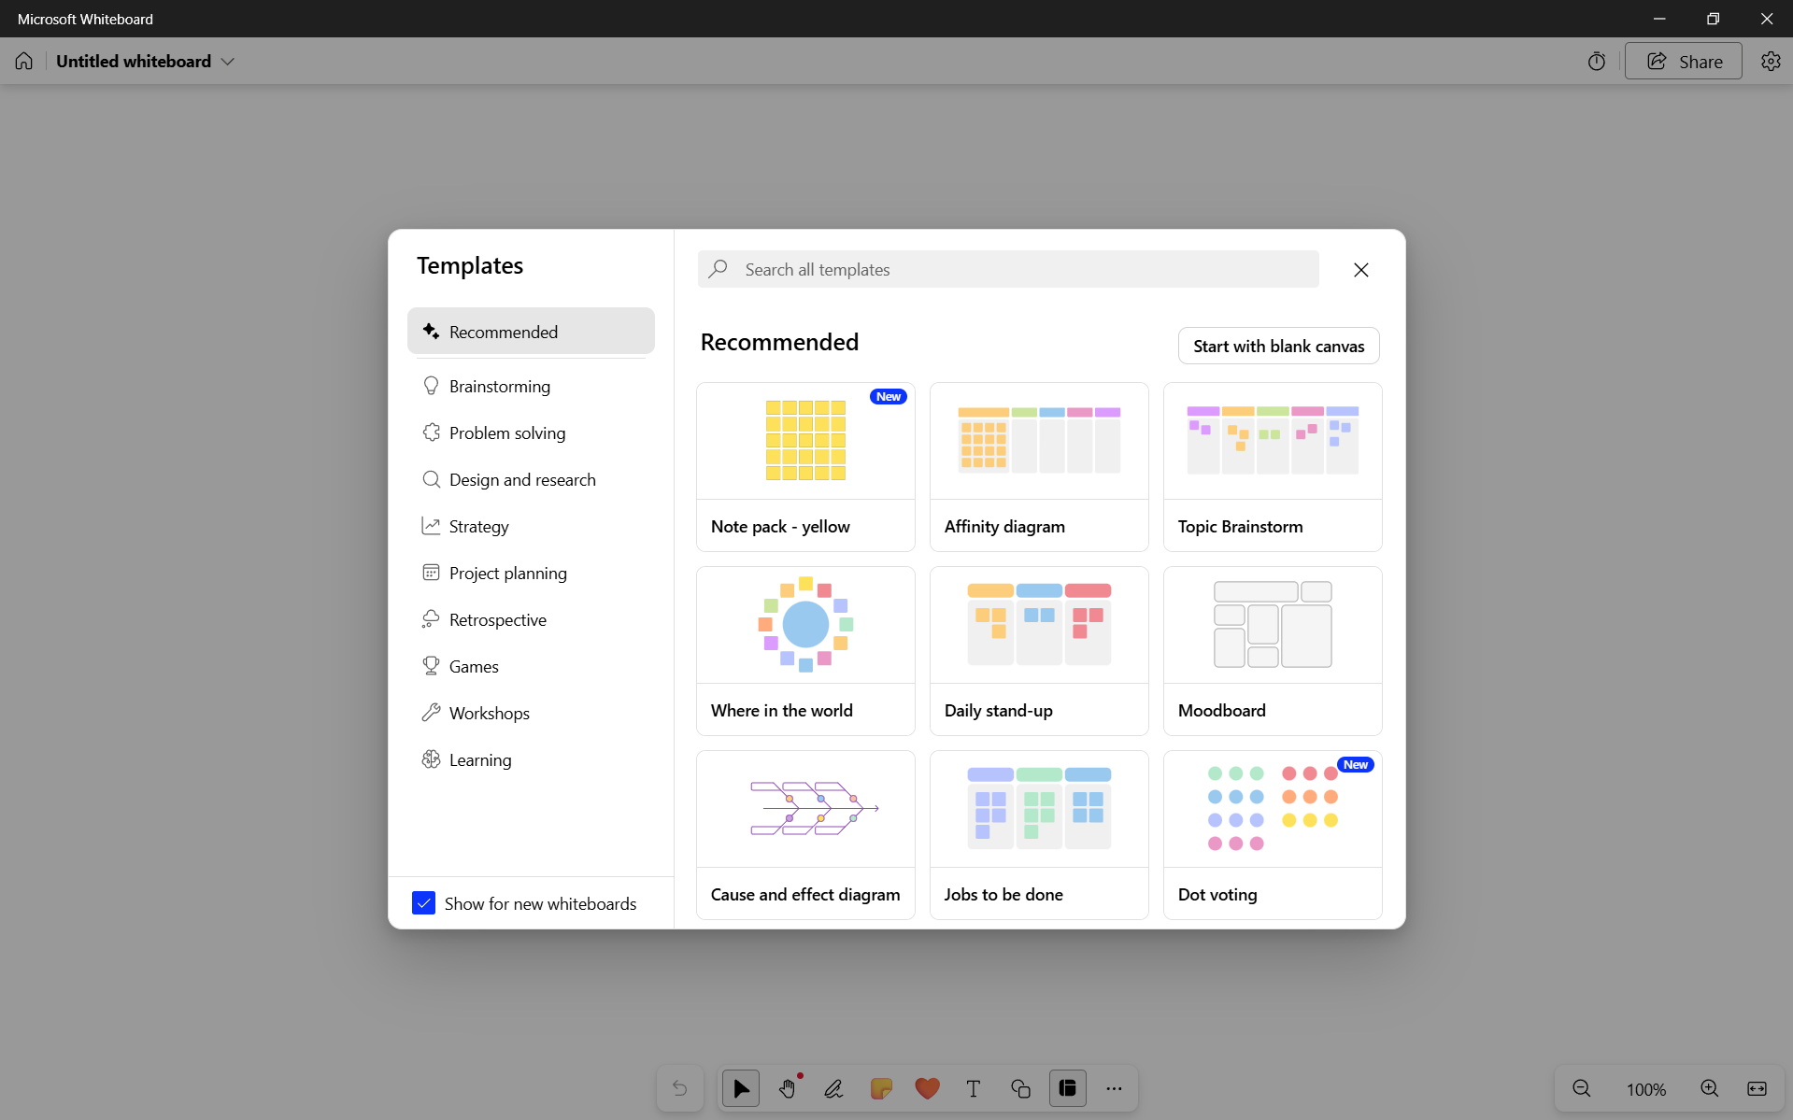Open the inking pen tool
This screenshot has width=1793, height=1120.
point(834,1088)
